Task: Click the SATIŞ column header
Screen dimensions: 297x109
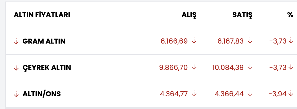Action: (x=242, y=15)
